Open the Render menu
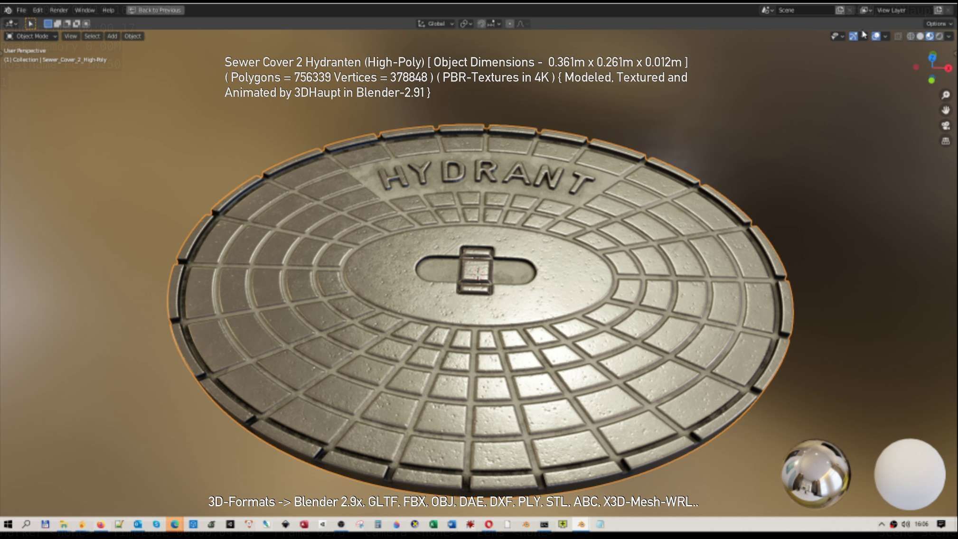 tap(59, 10)
